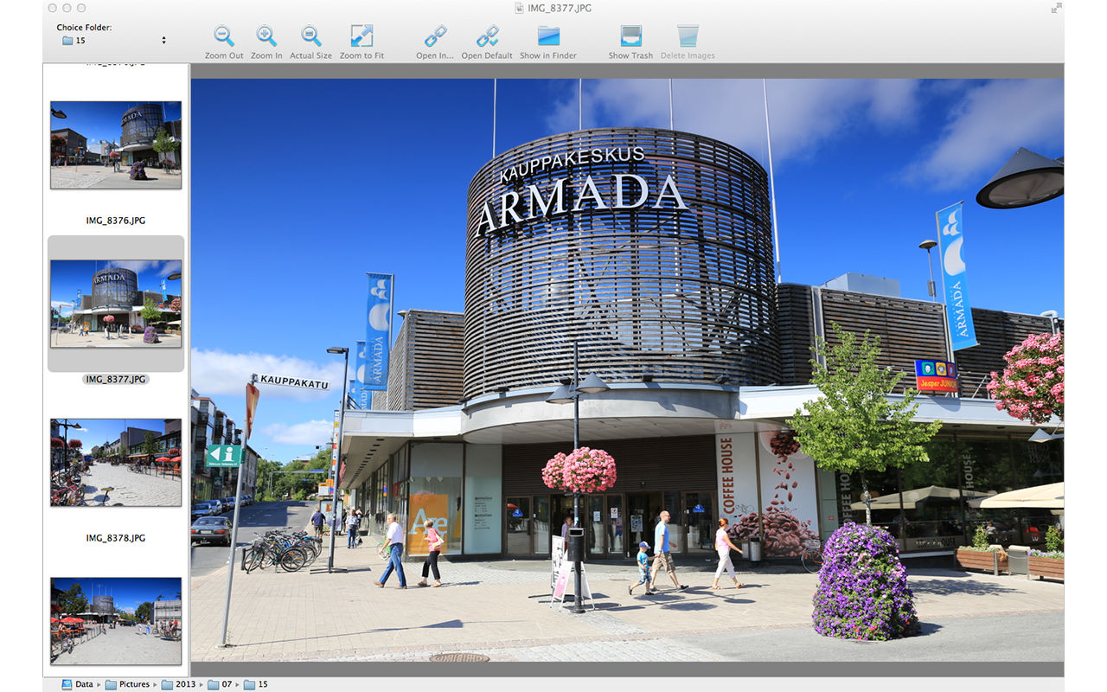Click the fullscreen arrows in the title bar
The height and width of the screenshot is (692, 1107).
pyautogui.click(x=1056, y=8)
